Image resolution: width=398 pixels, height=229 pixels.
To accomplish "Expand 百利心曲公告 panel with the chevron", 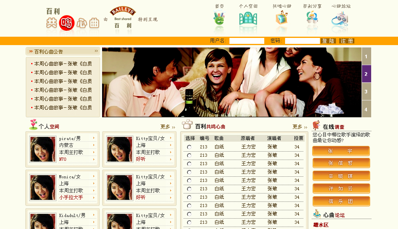I will pos(96,51).
